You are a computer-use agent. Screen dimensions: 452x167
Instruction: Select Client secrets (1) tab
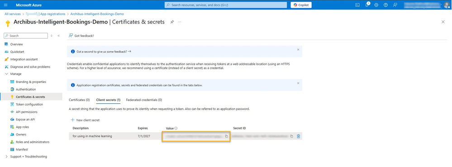click(x=108, y=100)
